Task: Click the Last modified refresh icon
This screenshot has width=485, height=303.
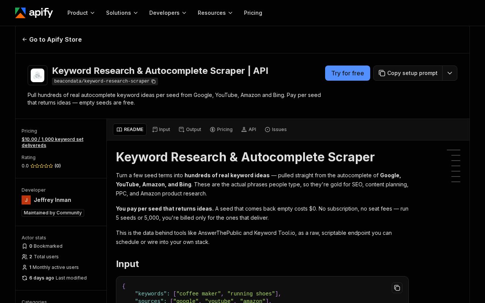Action: 25,278
